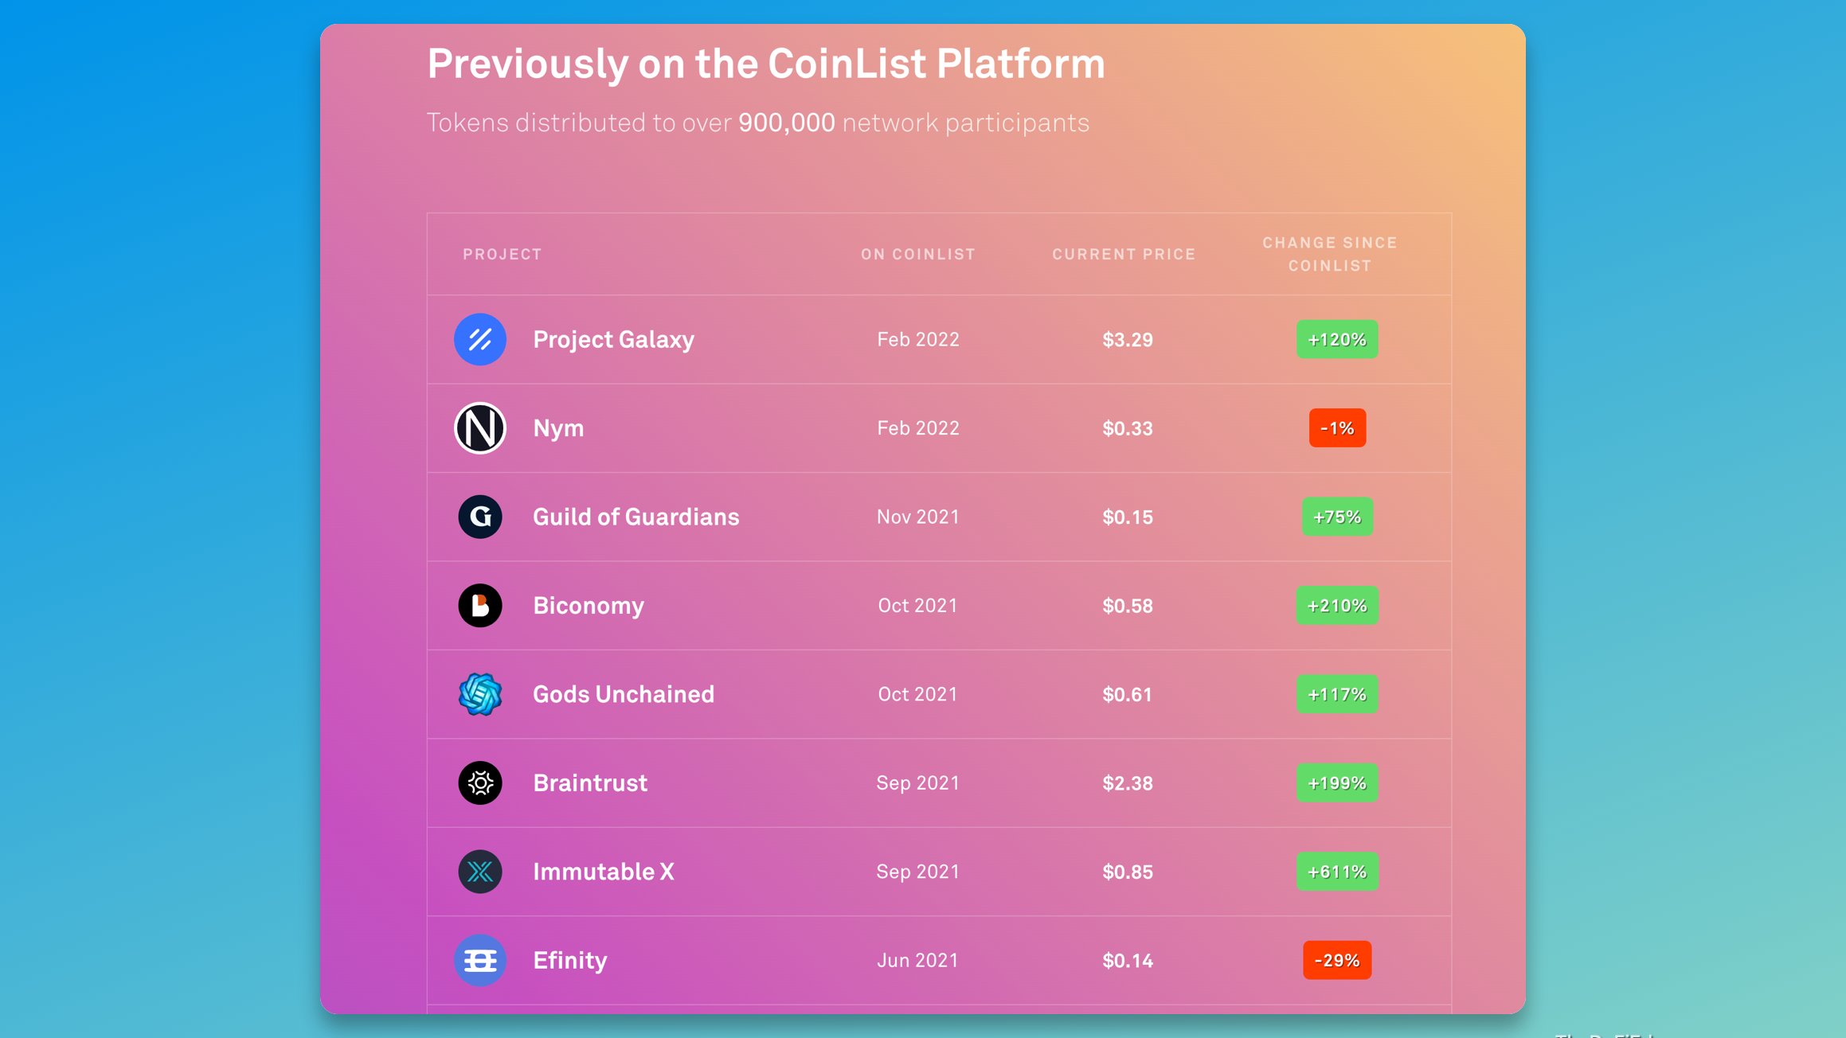Image resolution: width=1846 pixels, height=1038 pixels.
Task: Click the Braintrust gear logo icon
Action: point(480,783)
